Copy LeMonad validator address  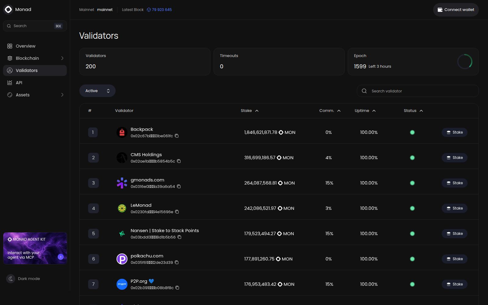(x=177, y=212)
